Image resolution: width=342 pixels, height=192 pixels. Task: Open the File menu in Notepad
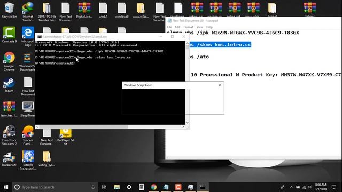point(169,27)
